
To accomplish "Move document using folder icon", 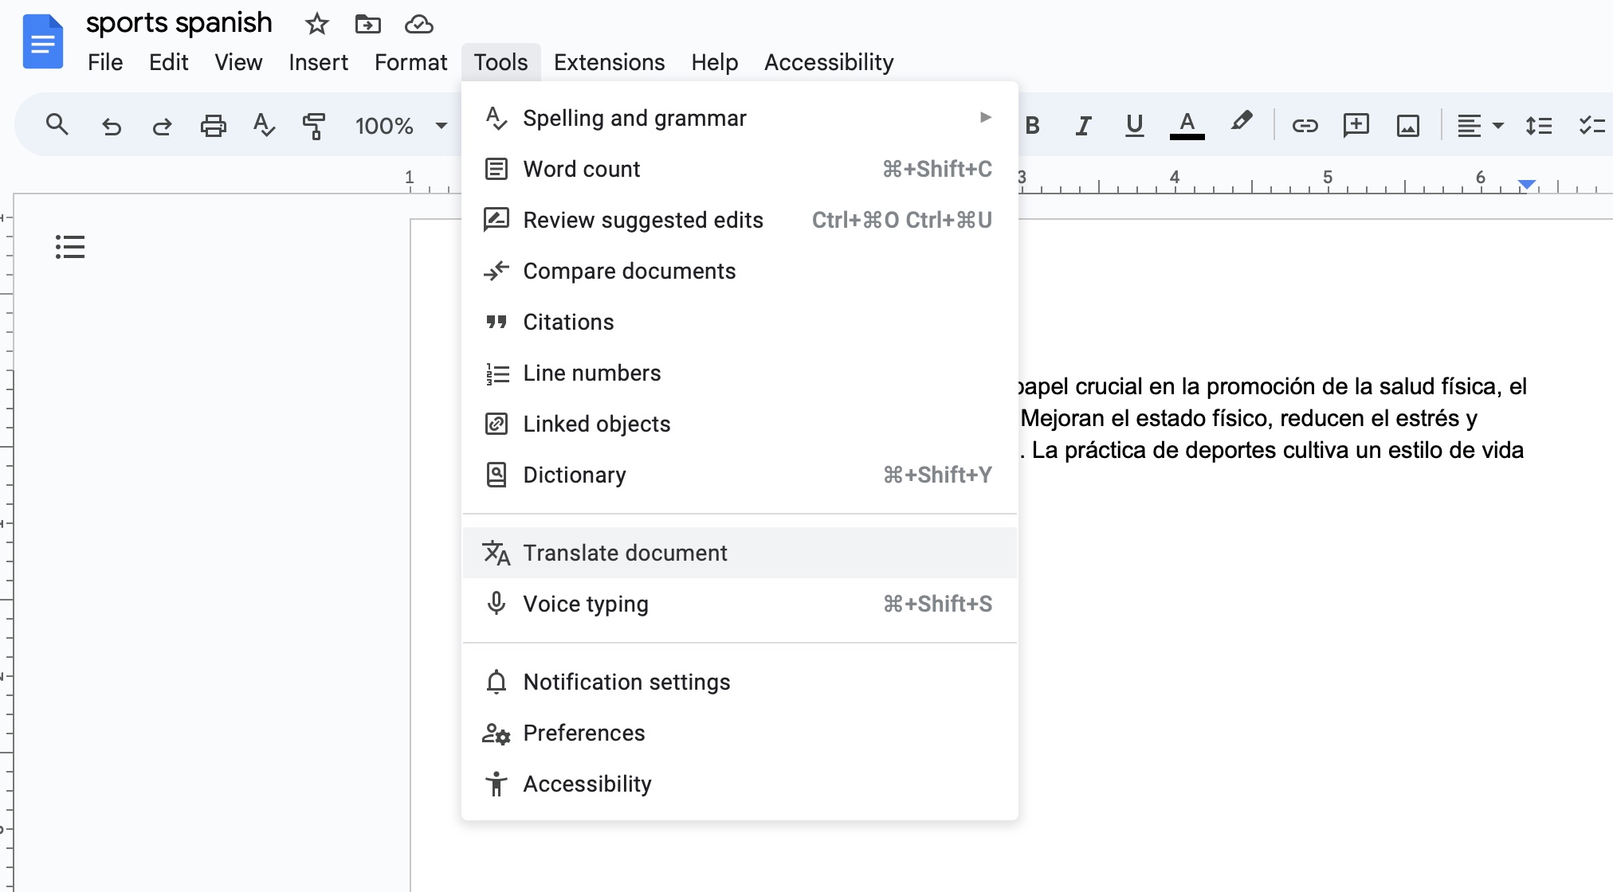I will [x=367, y=25].
